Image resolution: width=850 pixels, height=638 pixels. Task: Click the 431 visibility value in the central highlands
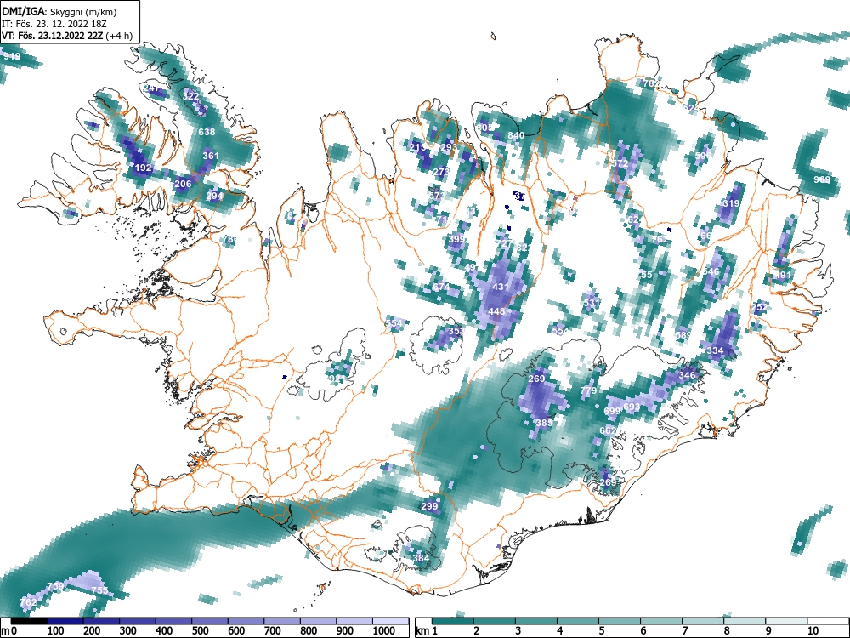pos(500,287)
